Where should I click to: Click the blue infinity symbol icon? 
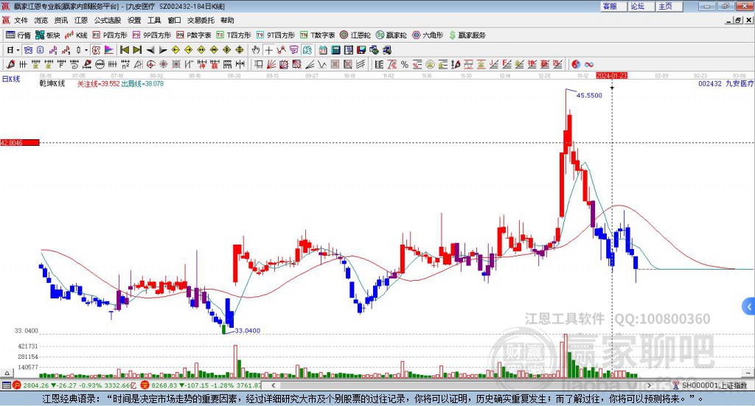(x=588, y=64)
